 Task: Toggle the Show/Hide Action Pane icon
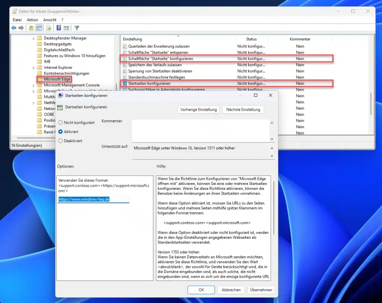tap(66, 28)
